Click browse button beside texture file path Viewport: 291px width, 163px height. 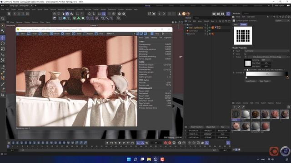(x=288, y=57)
